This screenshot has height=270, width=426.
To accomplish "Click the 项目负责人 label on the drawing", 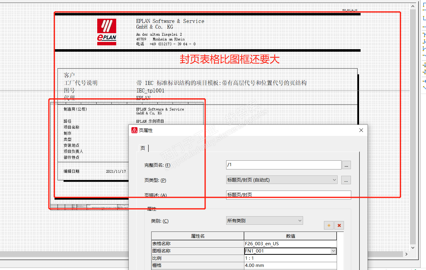I will 73,151.
